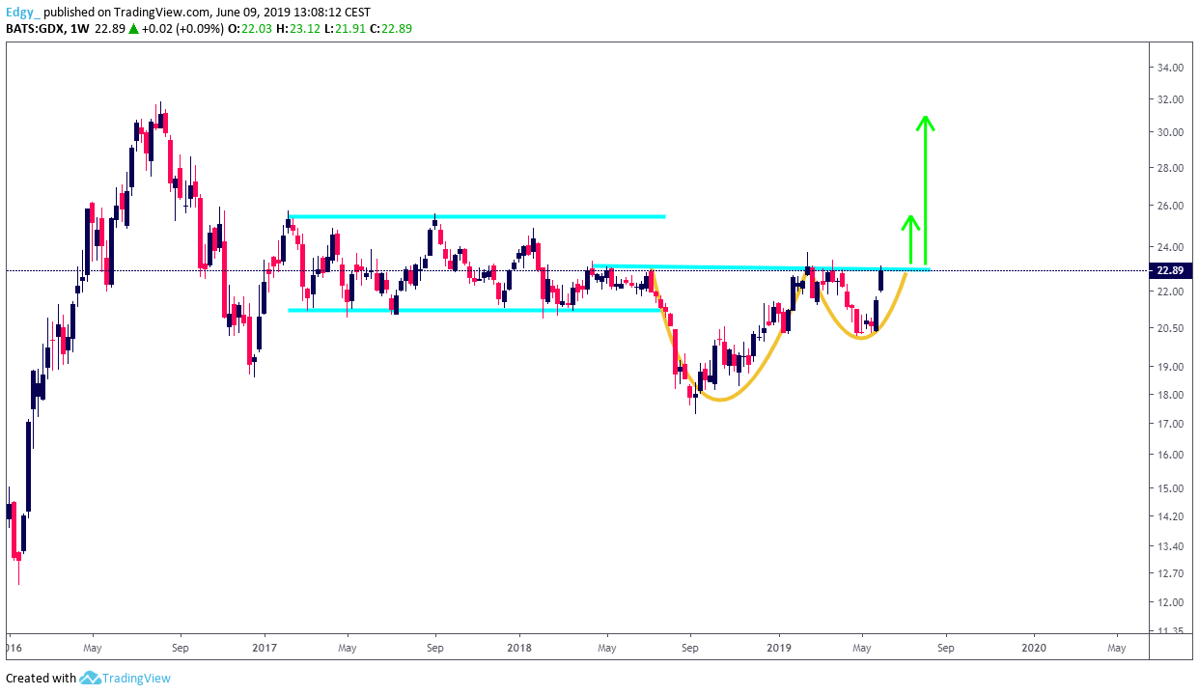Click the 11.35 price axis label
Screen dimensions: 1199x695
point(1171,630)
